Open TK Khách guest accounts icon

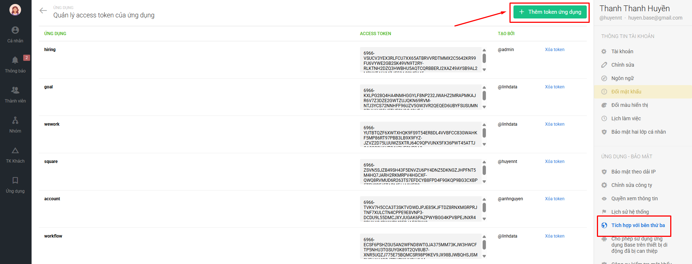pos(15,150)
